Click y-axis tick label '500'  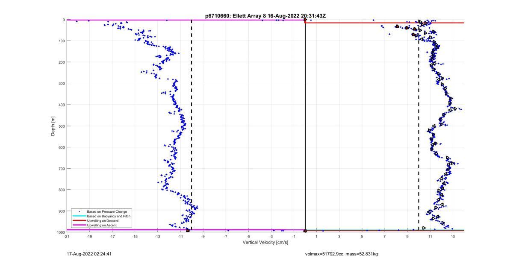tap(61, 126)
